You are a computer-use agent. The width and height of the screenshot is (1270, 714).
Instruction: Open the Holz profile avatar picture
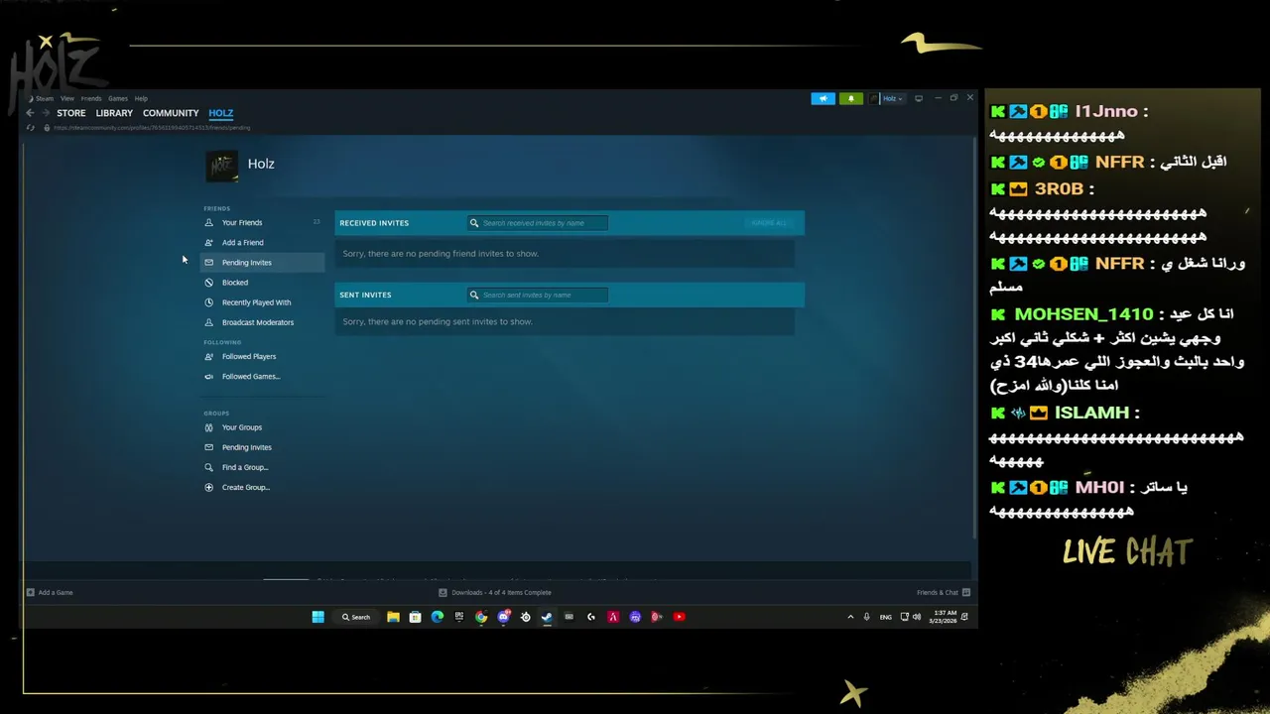[x=222, y=167]
